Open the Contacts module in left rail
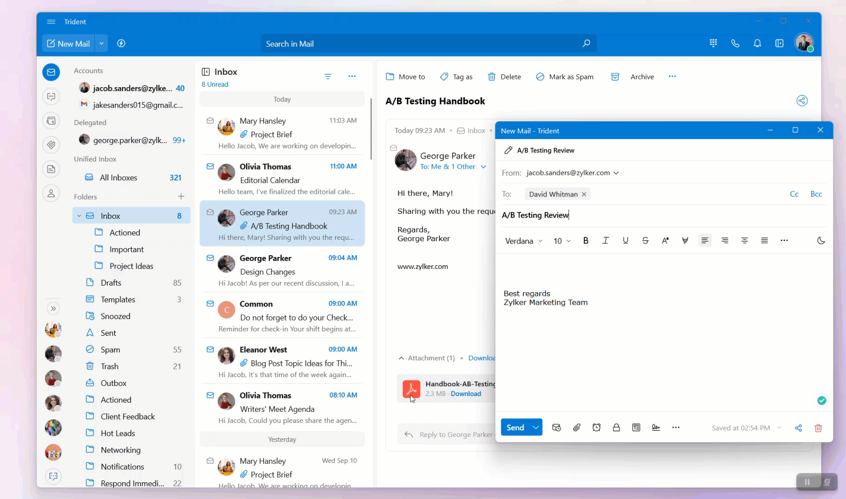846x499 pixels. pyautogui.click(x=51, y=193)
